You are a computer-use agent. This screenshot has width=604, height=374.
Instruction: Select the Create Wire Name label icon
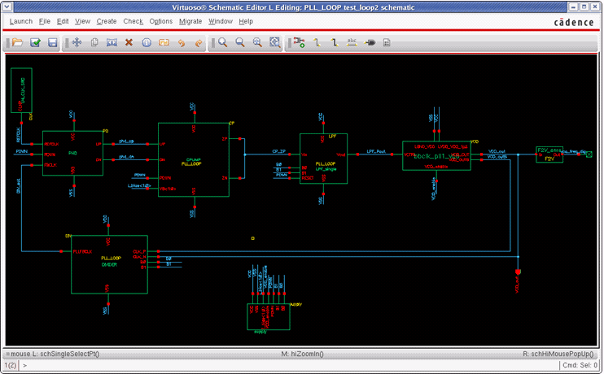tap(352, 42)
